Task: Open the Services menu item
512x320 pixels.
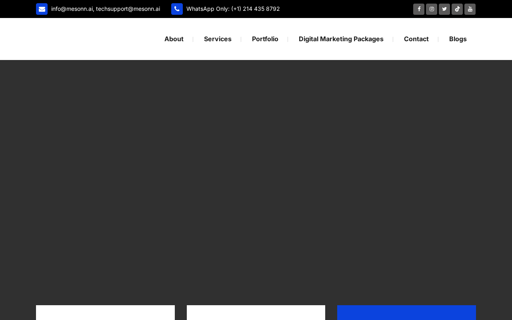Action: coord(218,39)
